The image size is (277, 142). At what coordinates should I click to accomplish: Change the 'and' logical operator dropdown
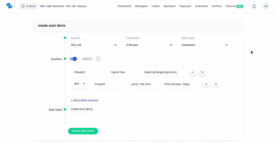(x=80, y=83)
